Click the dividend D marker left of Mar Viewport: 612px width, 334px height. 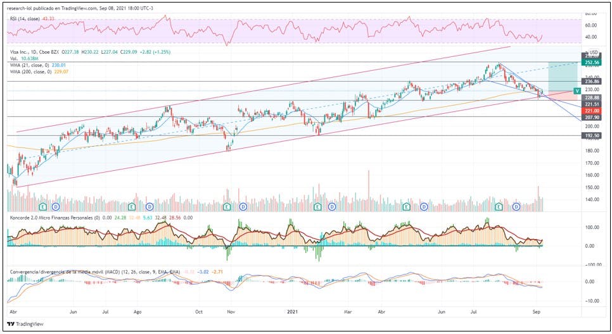[x=332, y=207]
